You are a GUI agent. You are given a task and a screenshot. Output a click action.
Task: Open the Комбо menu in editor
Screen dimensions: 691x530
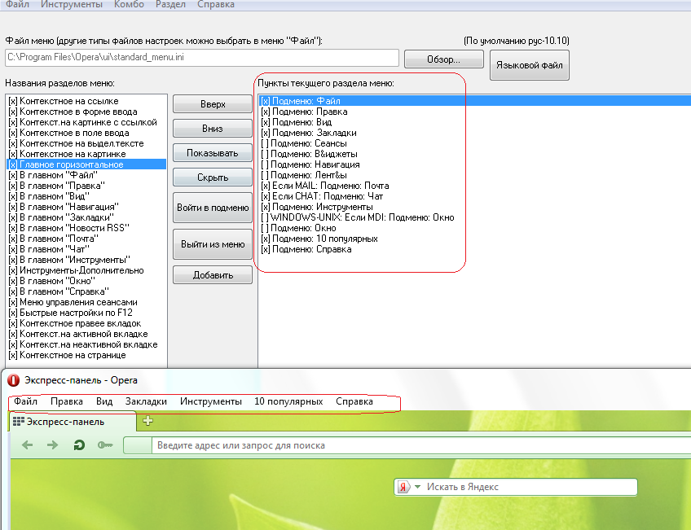[129, 4]
